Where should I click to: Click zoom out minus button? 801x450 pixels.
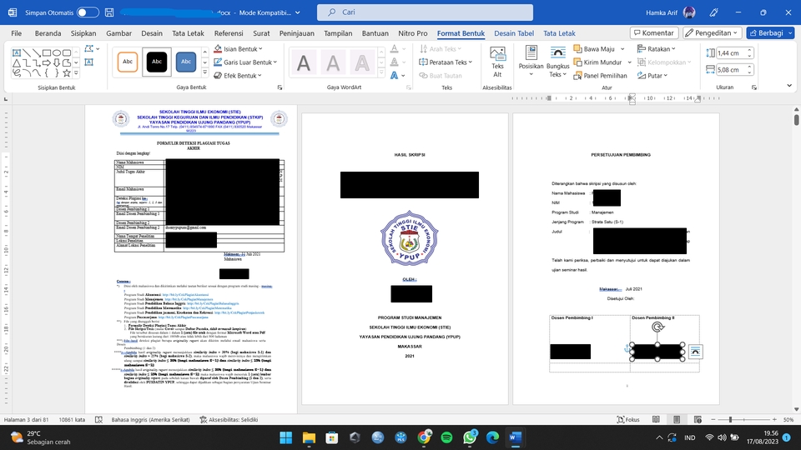pyautogui.click(x=713, y=420)
